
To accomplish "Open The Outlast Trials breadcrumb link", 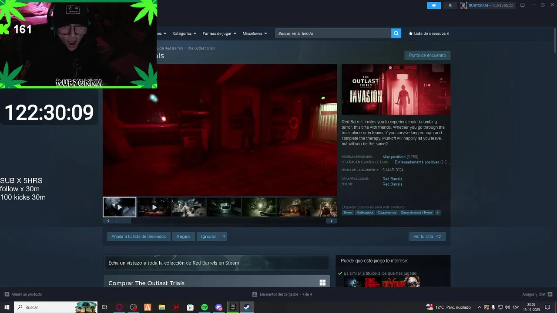I will (x=201, y=48).
